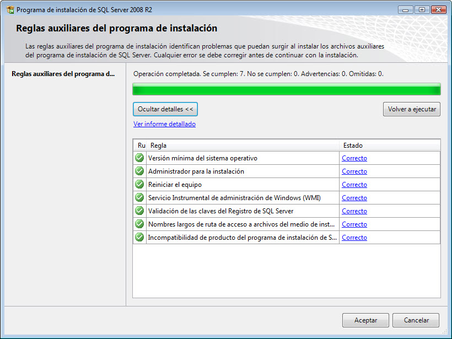Select the row text Versión mínima del sistema operativo

[x=203, y=158]
